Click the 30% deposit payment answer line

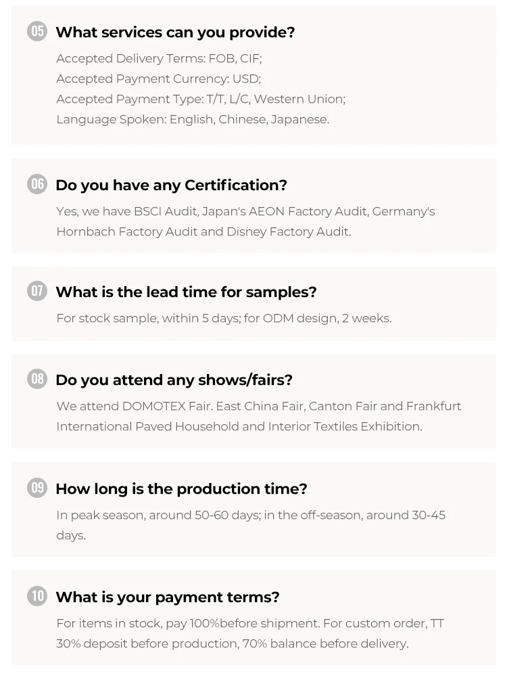[x=232, y=644]
